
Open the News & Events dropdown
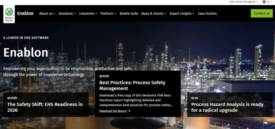coord(154,13)
